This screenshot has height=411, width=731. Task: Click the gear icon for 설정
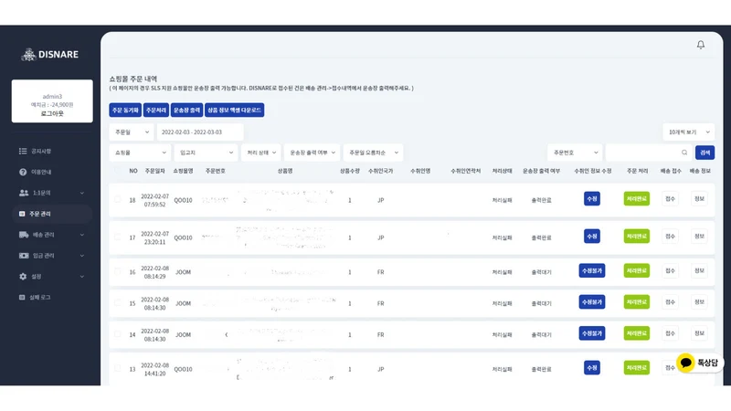click(x=23, y=277)
